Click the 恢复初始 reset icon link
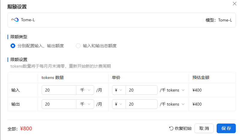Image resolution: width=240 pixels, height=140 pixels. tap(180, 128)
